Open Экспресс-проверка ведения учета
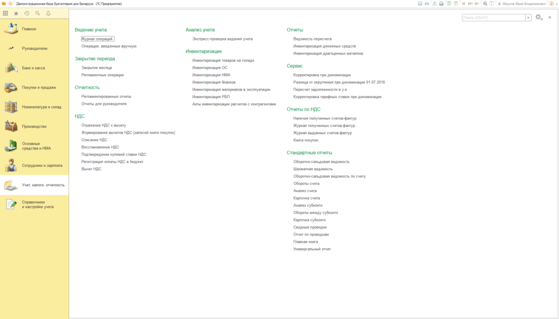Screen dimensions: 559x319 [x=223, y=39]
